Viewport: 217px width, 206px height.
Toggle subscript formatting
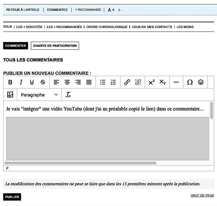[162, 82]
